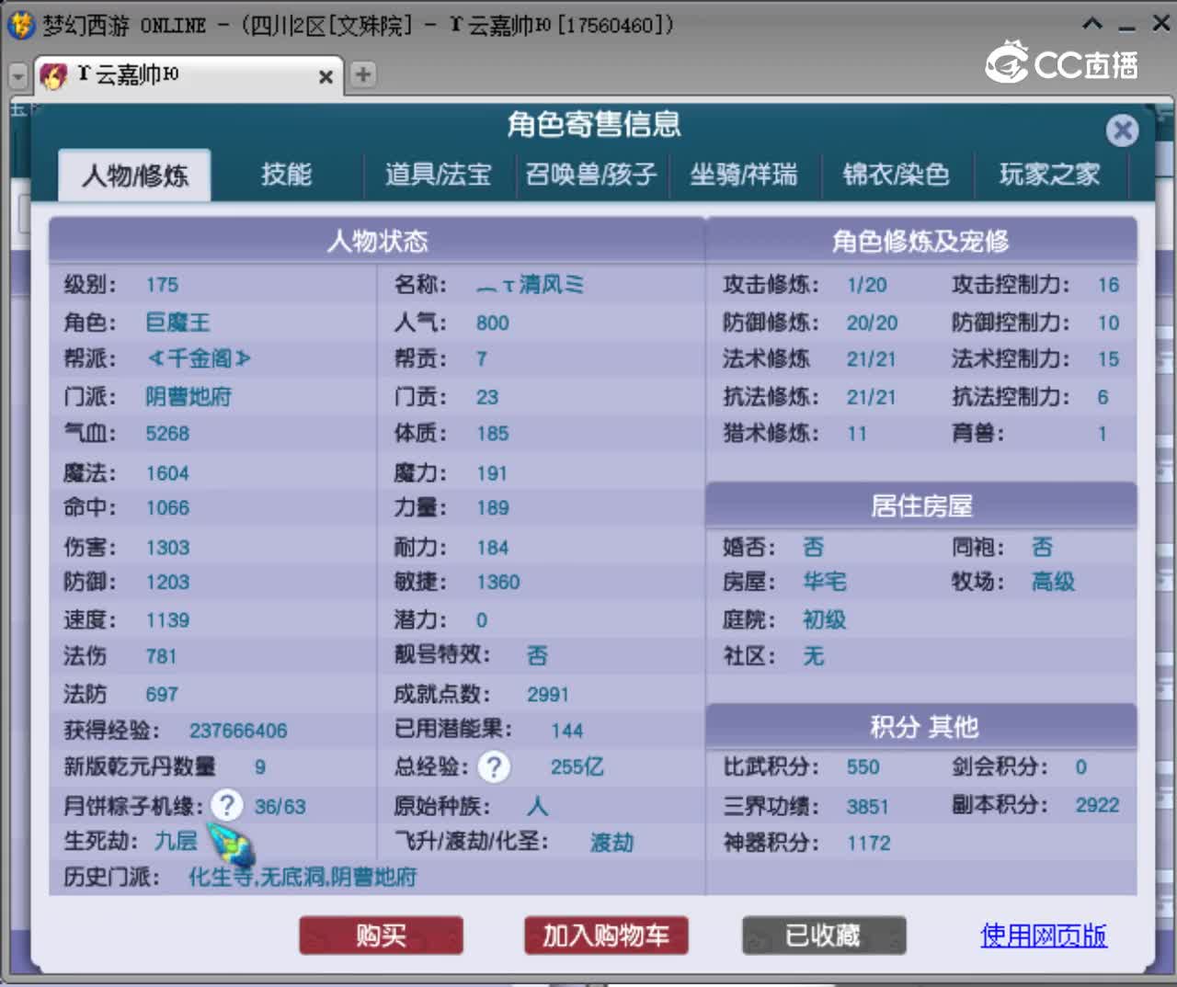Select the 云嘉帅 character tab
This screenshot has width=1177, height=987.
189,75
